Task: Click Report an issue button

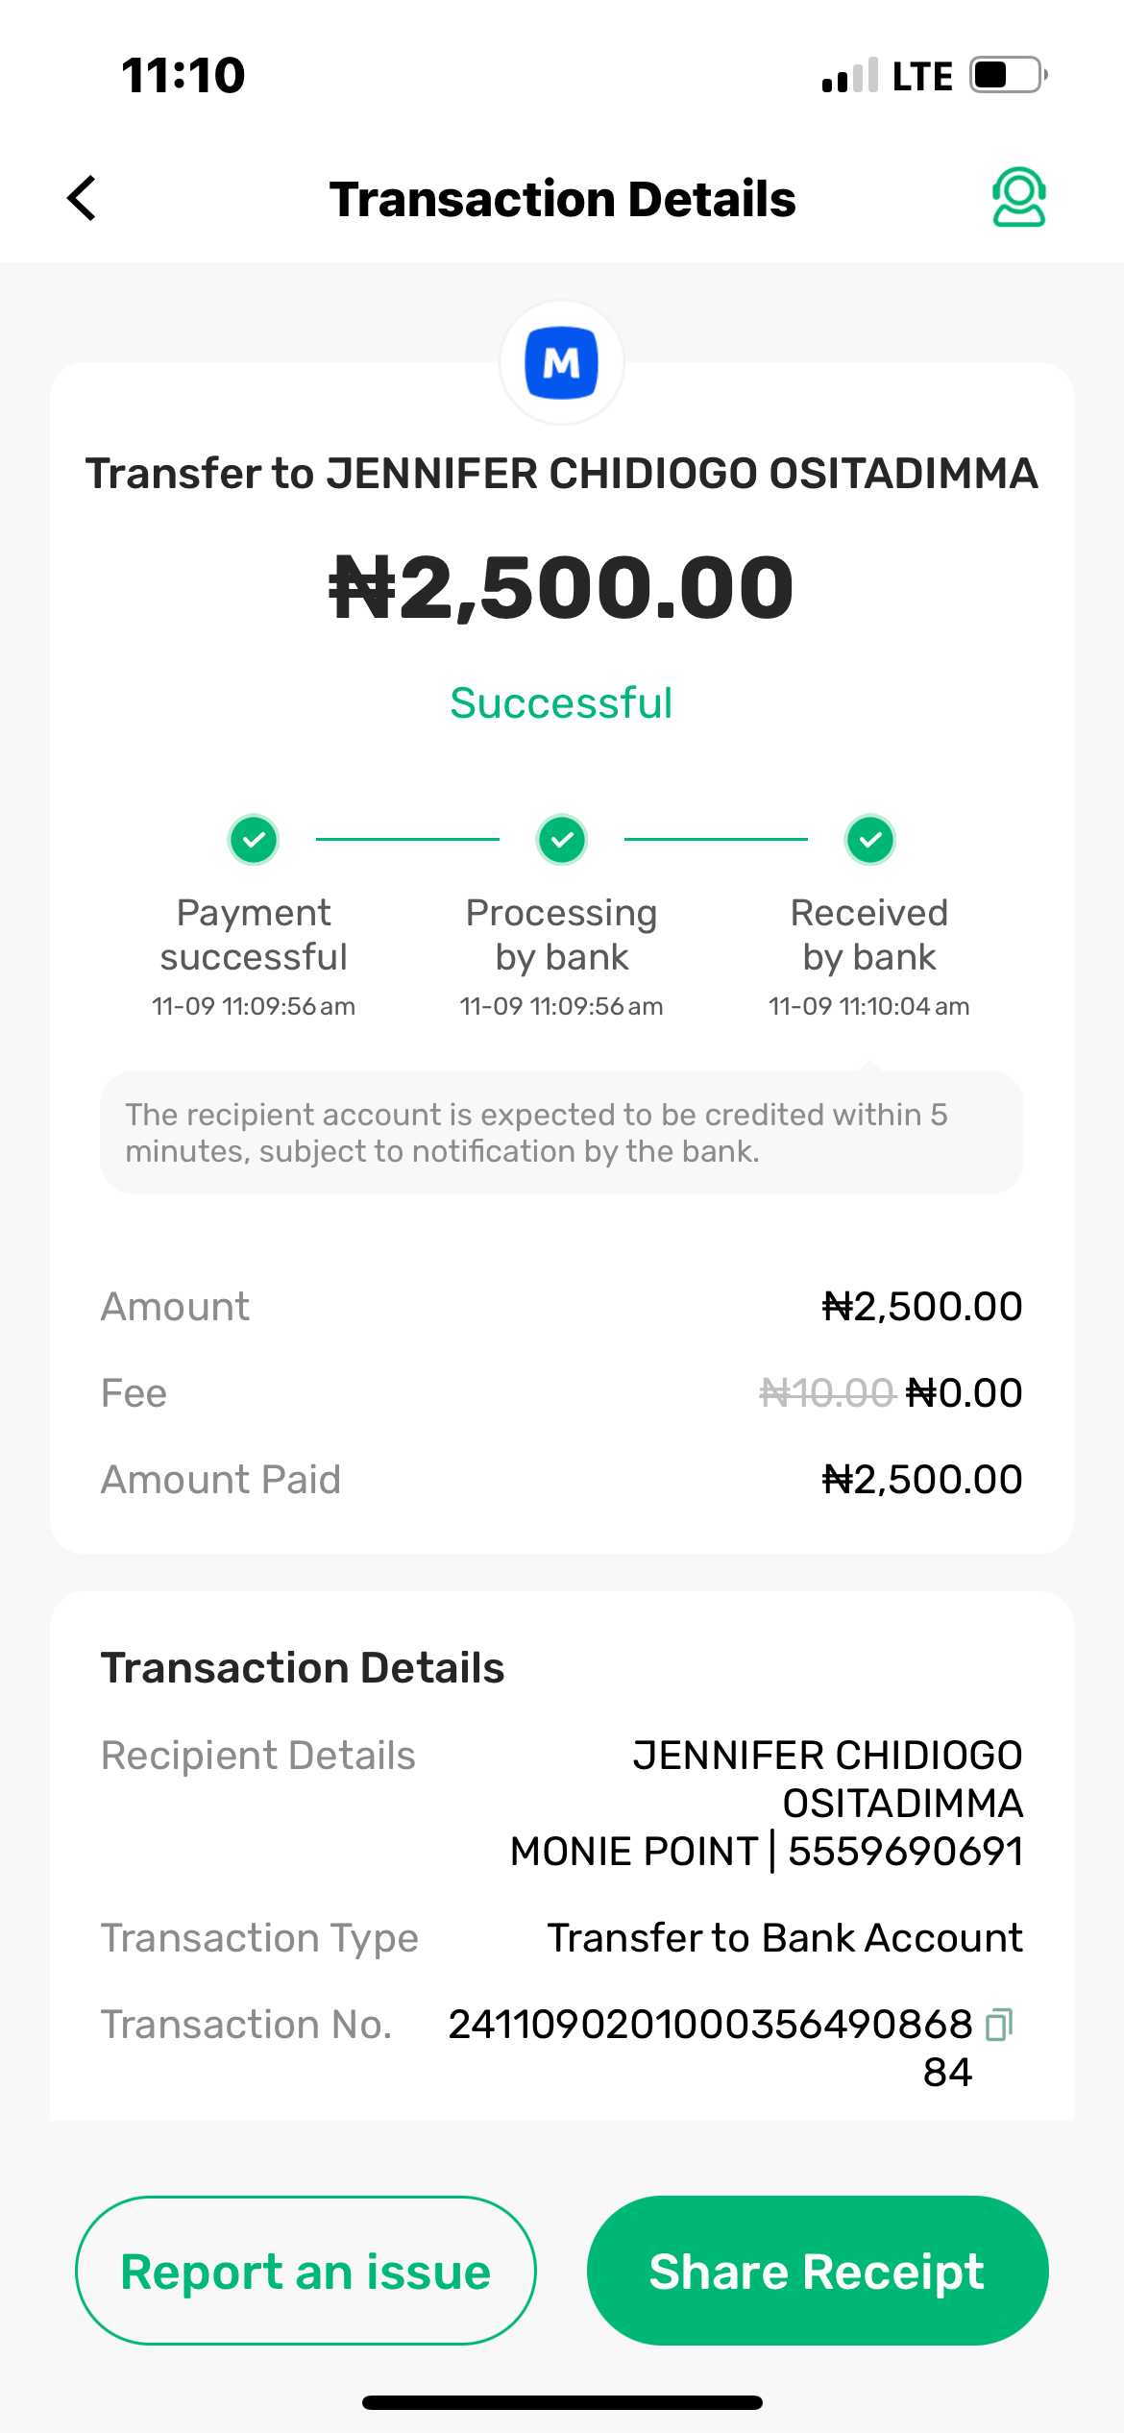Action: click(305, 2271)
